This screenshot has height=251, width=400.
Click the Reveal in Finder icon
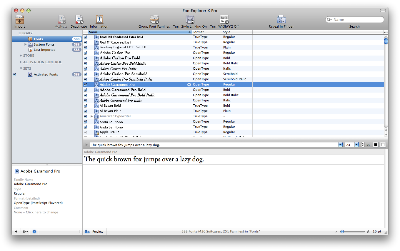point(281,20)
